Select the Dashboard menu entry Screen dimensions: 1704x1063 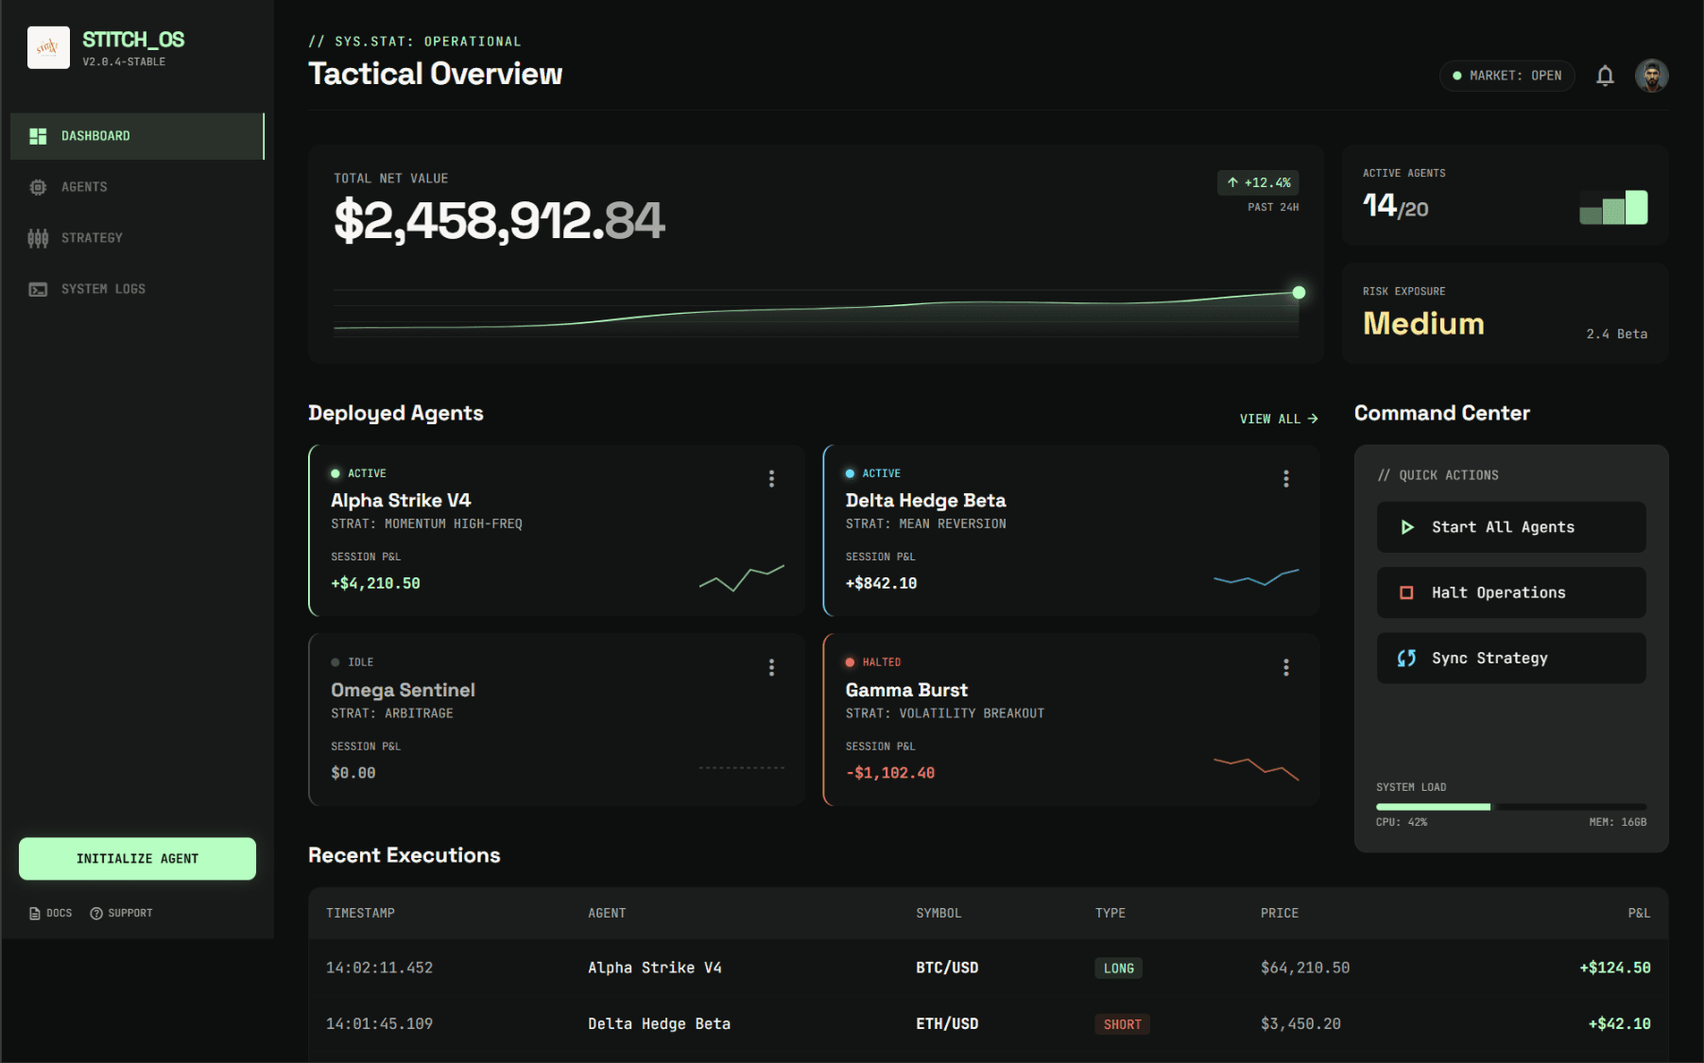click(x=95, y=135)
